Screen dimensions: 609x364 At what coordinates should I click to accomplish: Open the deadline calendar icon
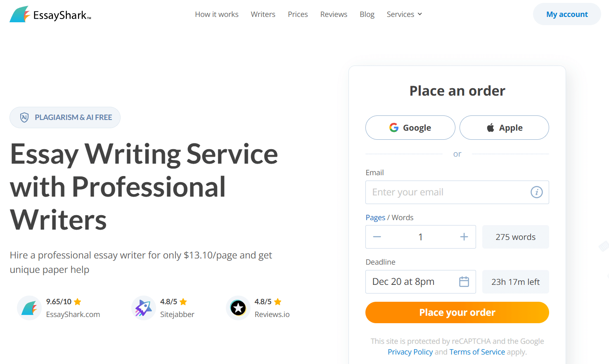(x=464, y=282)
